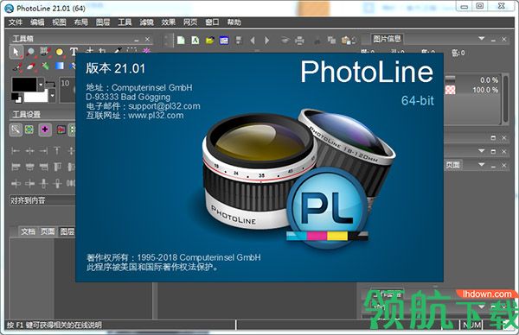Select the magnifier zoom tool
The width and height of the screenshot is (519, 335).
click(30, 52)
